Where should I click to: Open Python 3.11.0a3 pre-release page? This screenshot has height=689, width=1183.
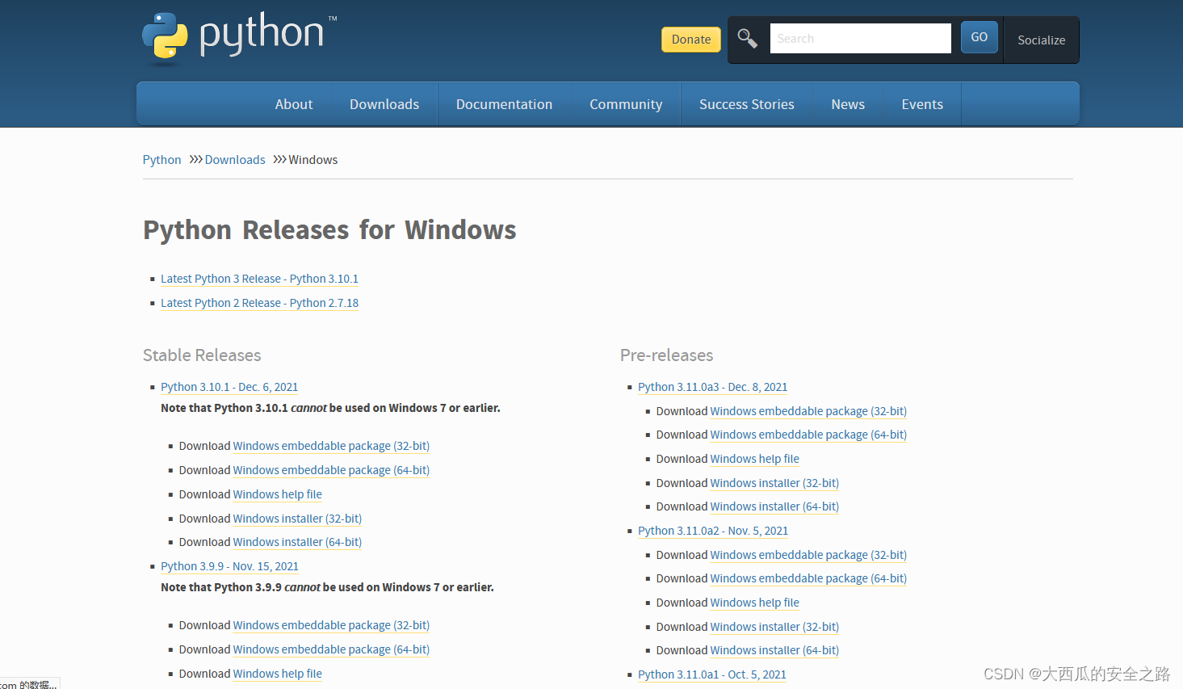pyautogui.click(x=712, y=387)
